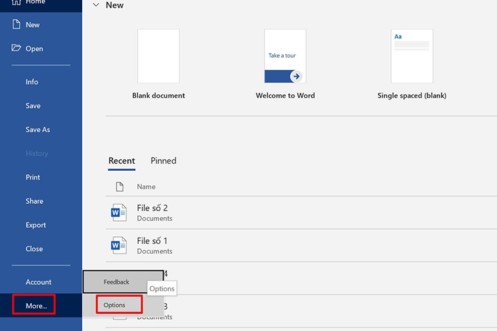The image size is (497, 331).
Task: Open the Info page
Action: pos(32,81)
